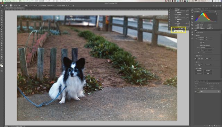Open the Photoshop search icon
The image size is (222, 127).
coord(214,6)
